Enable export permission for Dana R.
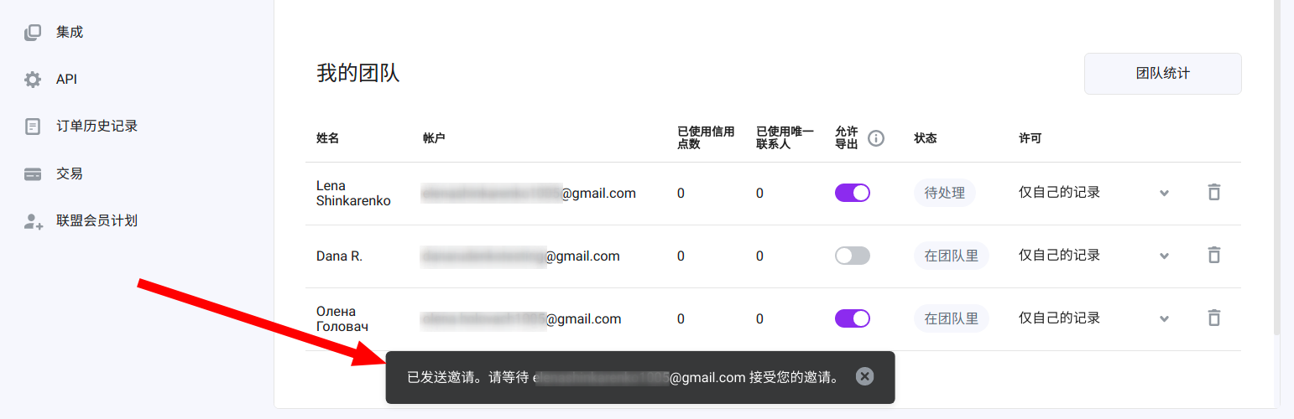This screenshot has width=1294, height=419. click(853, 256)
